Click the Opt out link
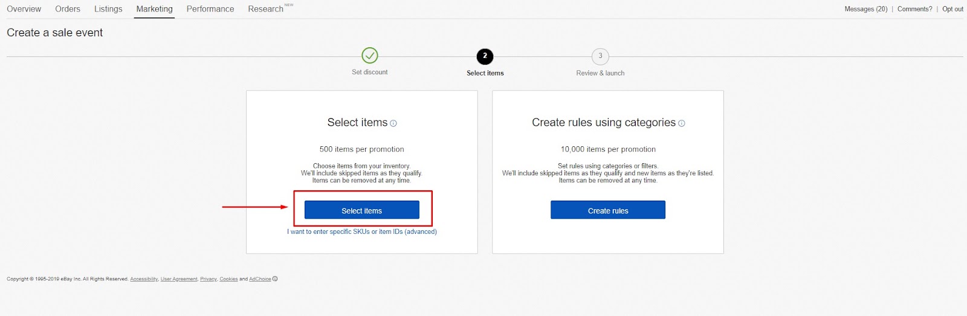 pos(952,9)
